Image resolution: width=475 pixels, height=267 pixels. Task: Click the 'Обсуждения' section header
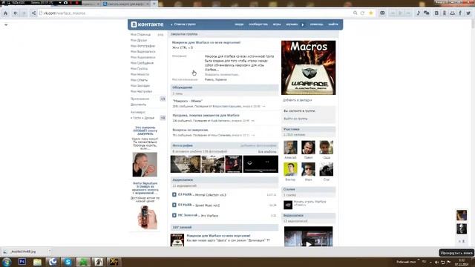click(x=224, y=88)
